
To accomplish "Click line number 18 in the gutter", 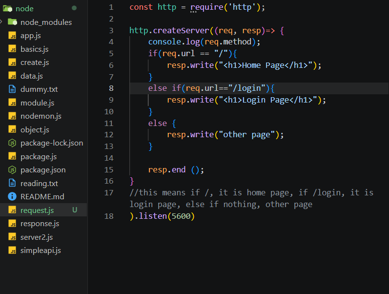I will pos(109,216).
